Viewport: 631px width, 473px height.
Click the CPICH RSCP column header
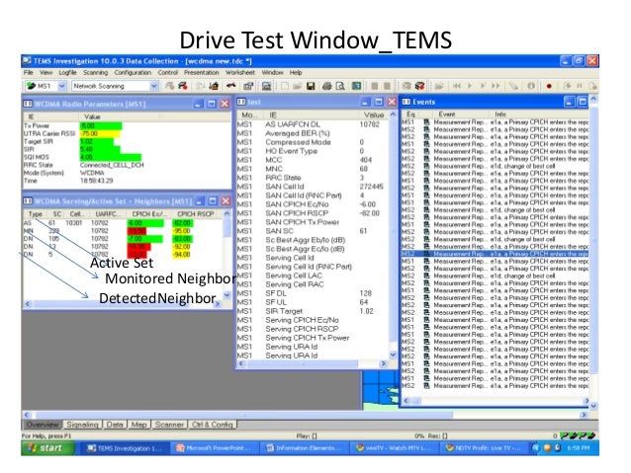coord(195,214)
